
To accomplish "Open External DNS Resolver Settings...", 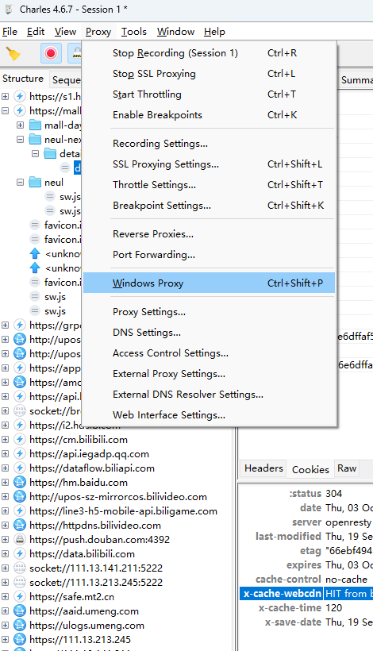I will pyautogui.click(x=209, y=395).
